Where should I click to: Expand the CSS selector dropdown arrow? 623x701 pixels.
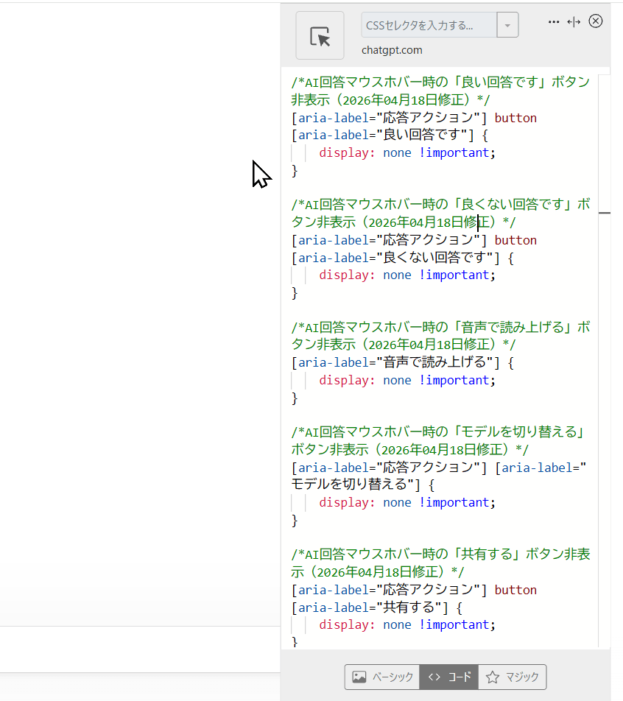tap(507, 25)
